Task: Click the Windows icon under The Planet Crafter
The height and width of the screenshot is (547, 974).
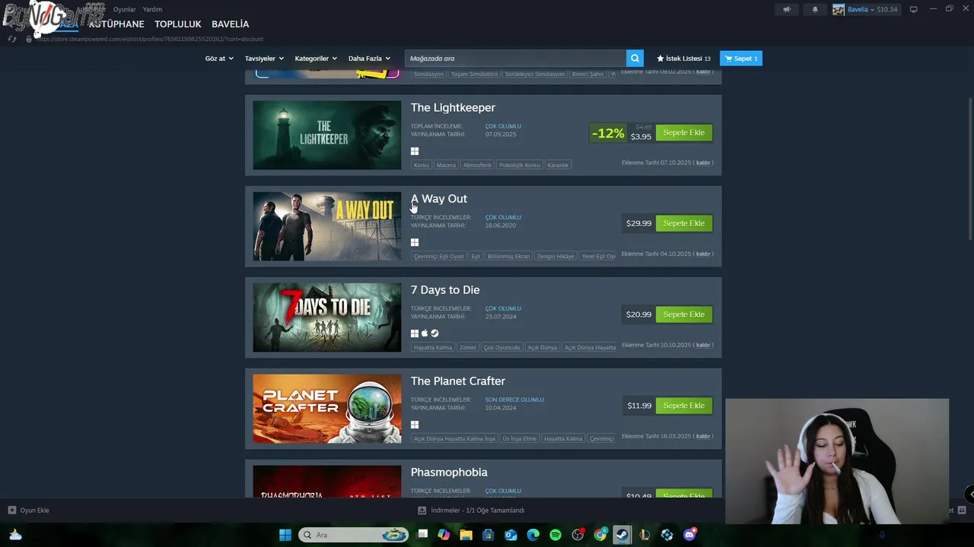Action: 415,425
